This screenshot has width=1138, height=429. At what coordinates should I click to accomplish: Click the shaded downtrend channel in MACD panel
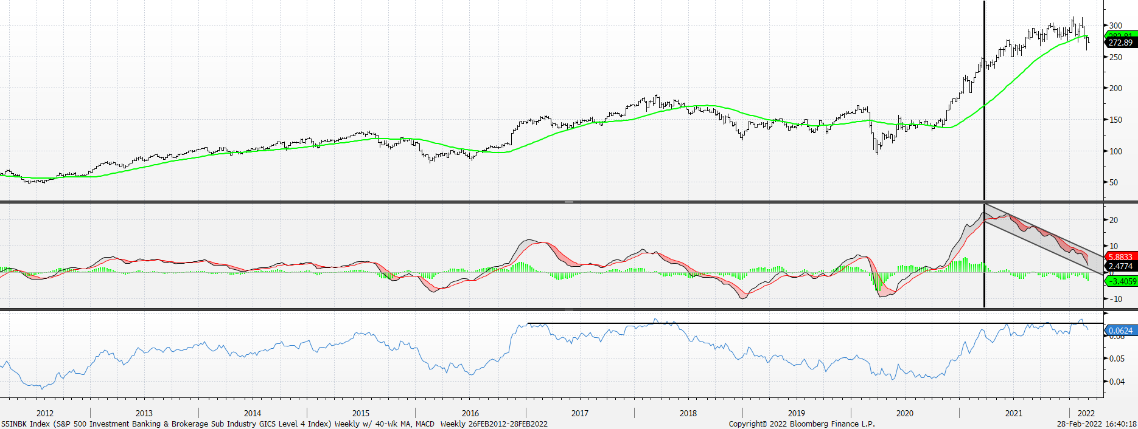click(x=1044, y=239)
